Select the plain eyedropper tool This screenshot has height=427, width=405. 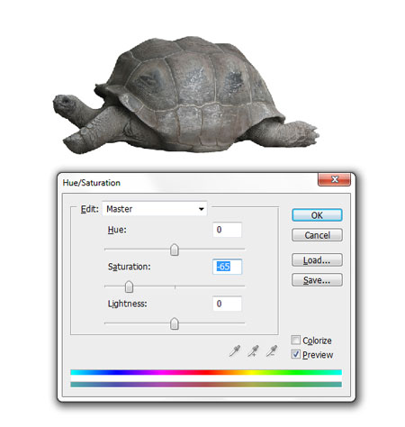point(235,350)
